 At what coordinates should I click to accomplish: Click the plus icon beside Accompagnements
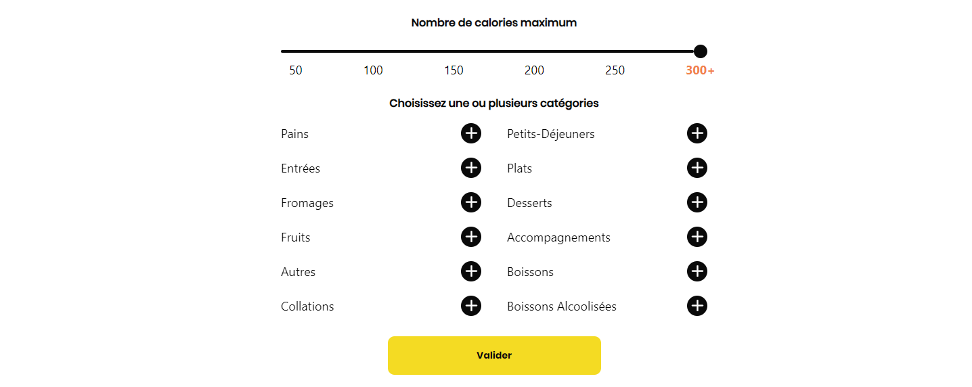point(697,237)
